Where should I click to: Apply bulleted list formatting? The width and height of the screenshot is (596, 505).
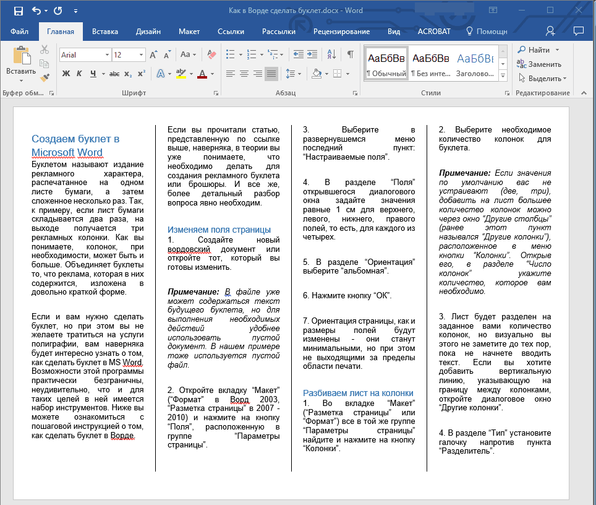point(231,54)
